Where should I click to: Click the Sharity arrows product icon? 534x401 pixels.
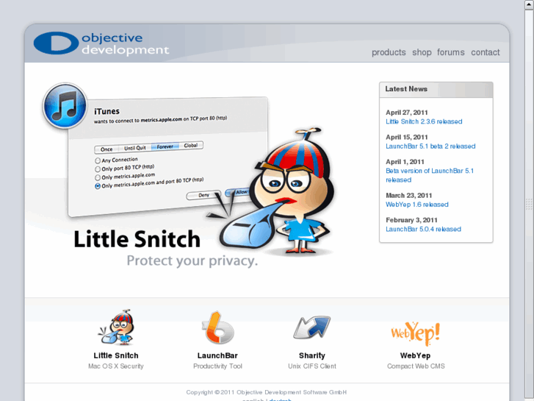click(x=312, y=327)
